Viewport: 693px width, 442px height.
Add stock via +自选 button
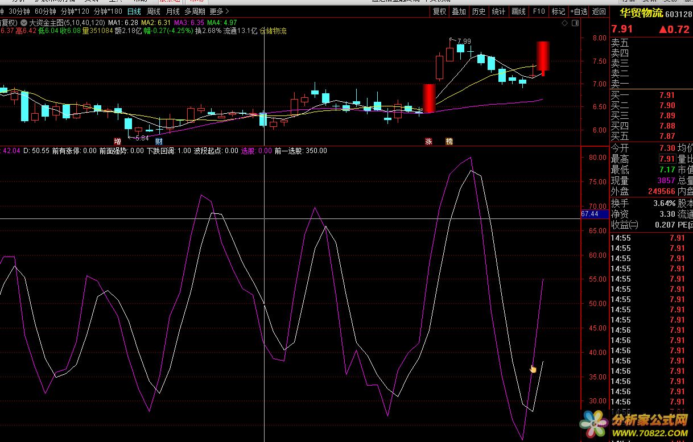[x=579, y=11]
